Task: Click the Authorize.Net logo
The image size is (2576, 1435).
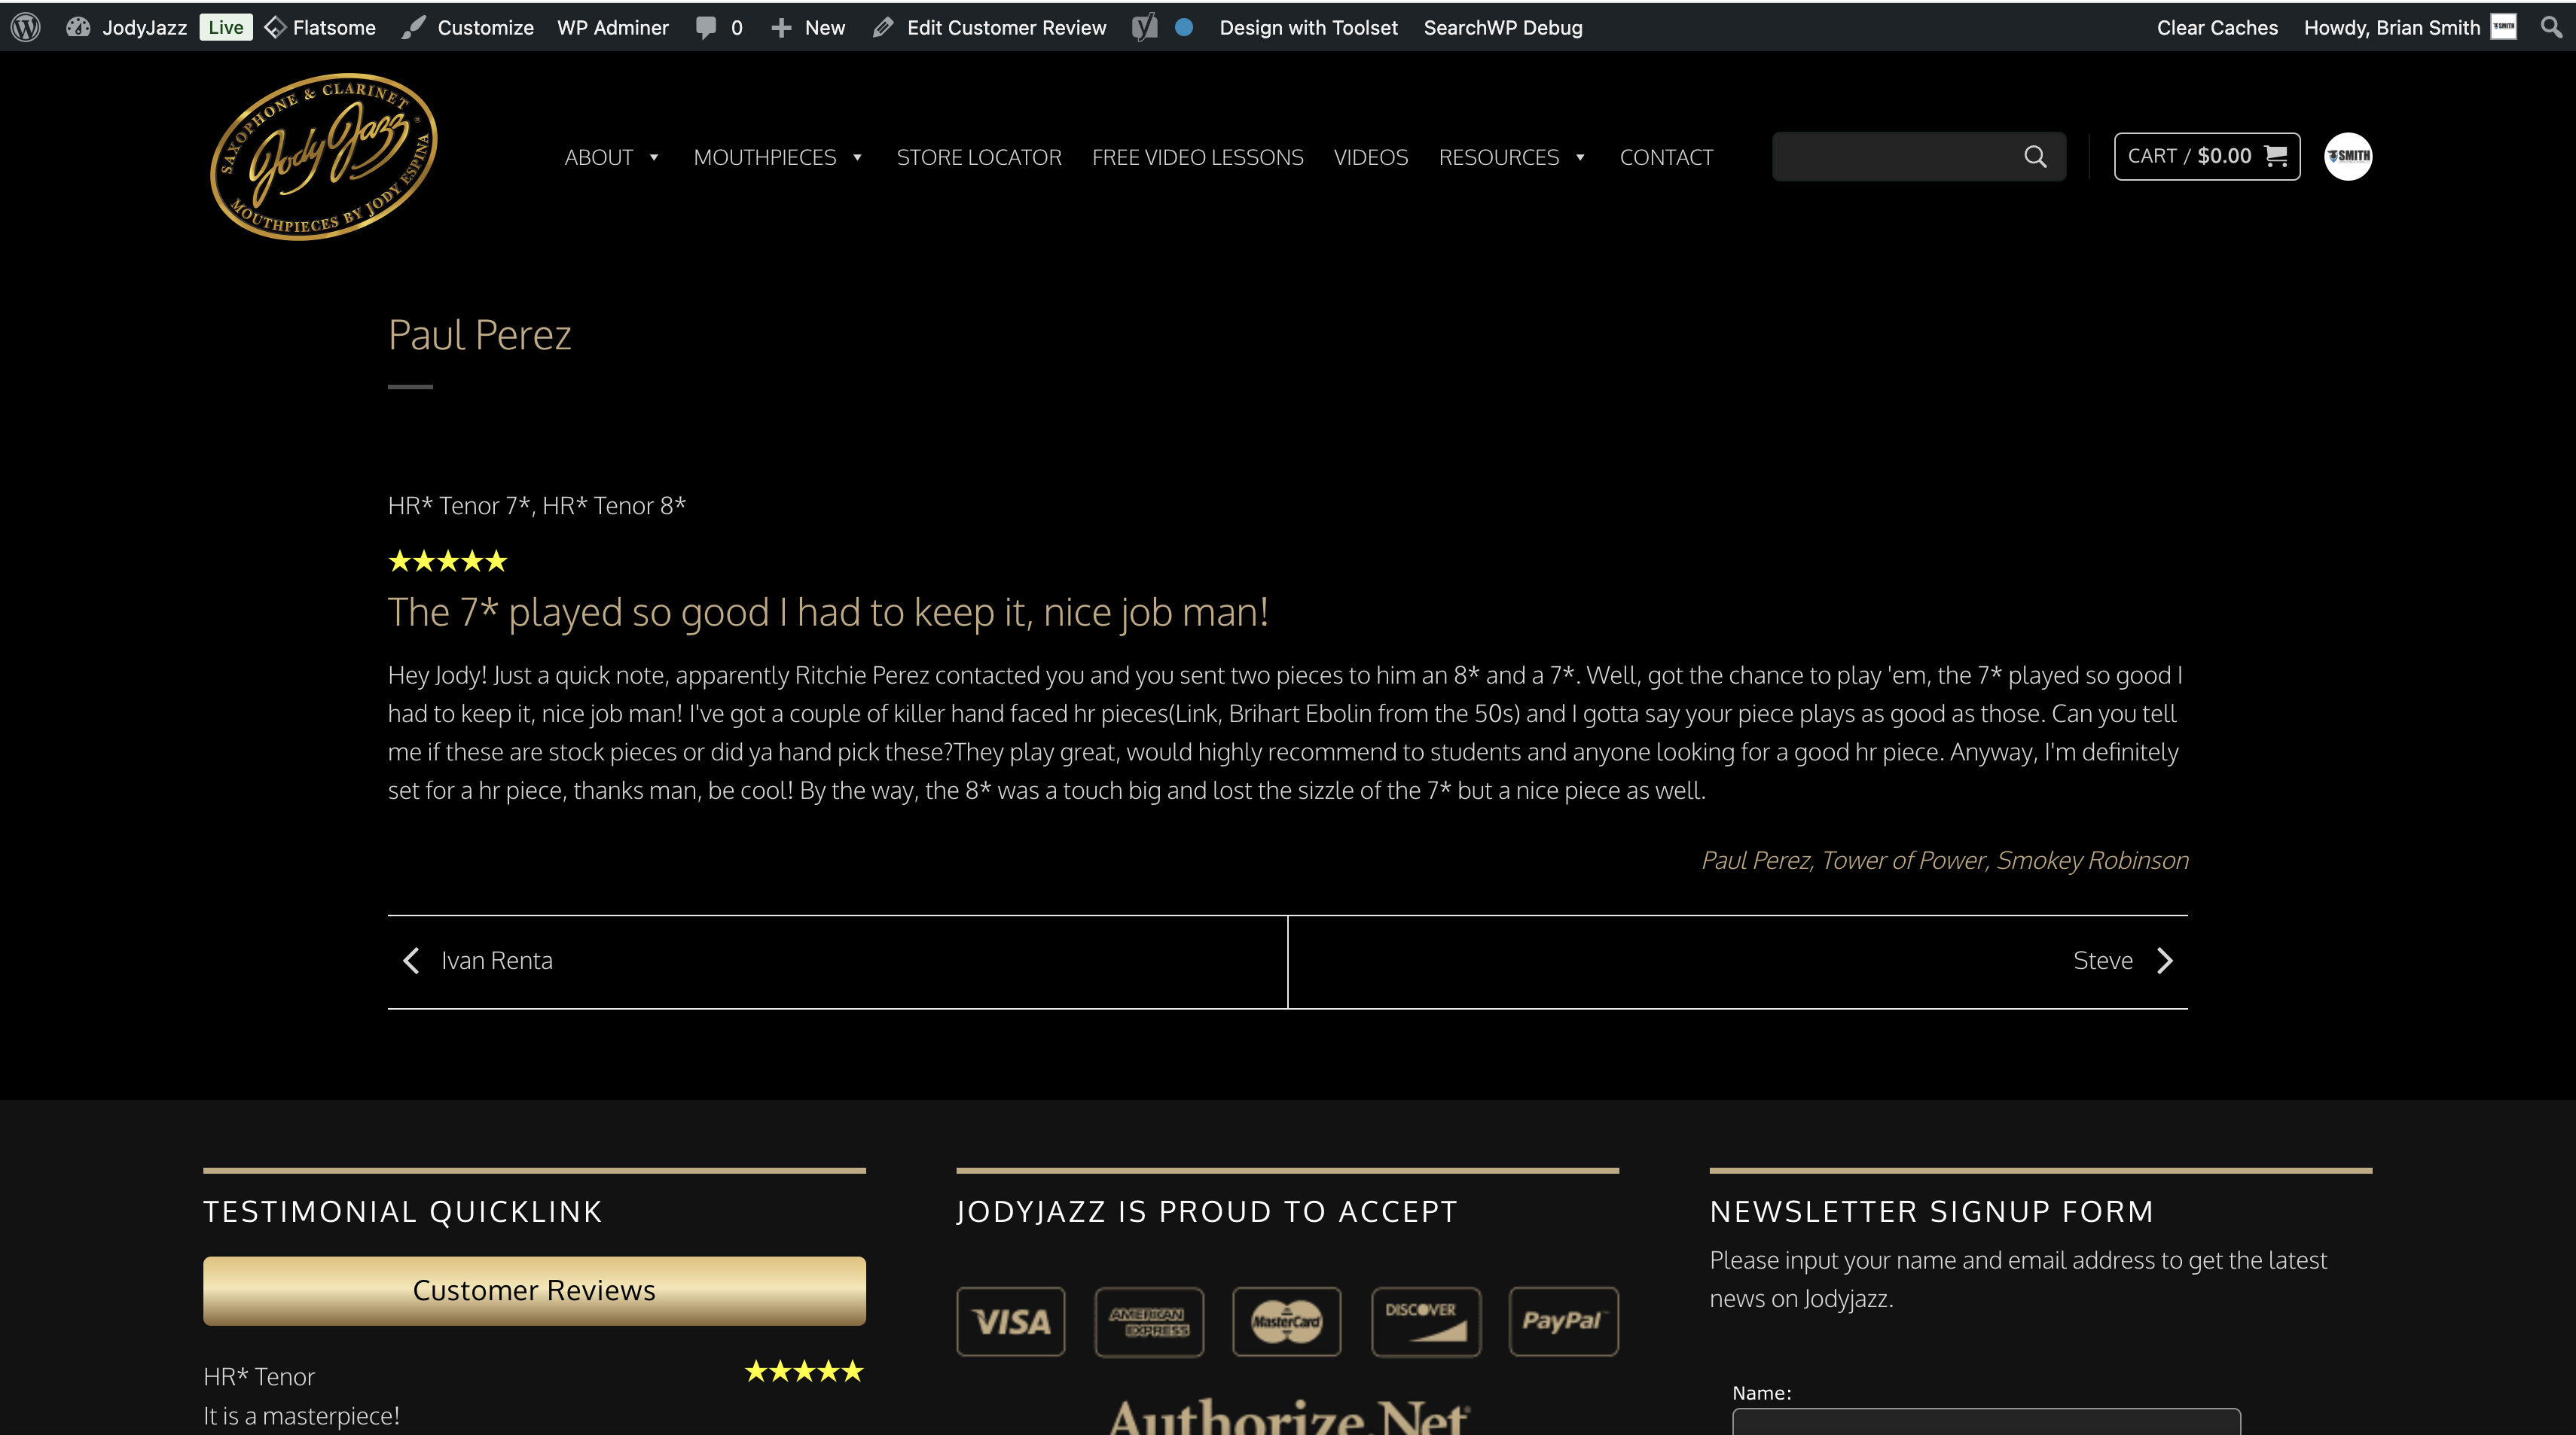Action: (1288, 1416)
